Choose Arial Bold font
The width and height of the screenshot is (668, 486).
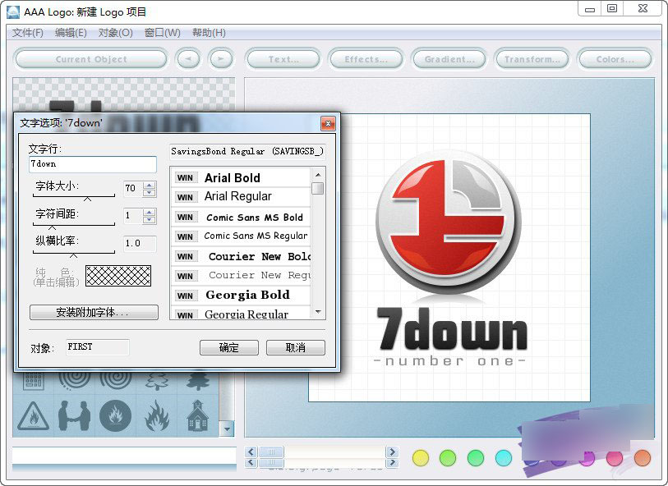tap(241, 177)
